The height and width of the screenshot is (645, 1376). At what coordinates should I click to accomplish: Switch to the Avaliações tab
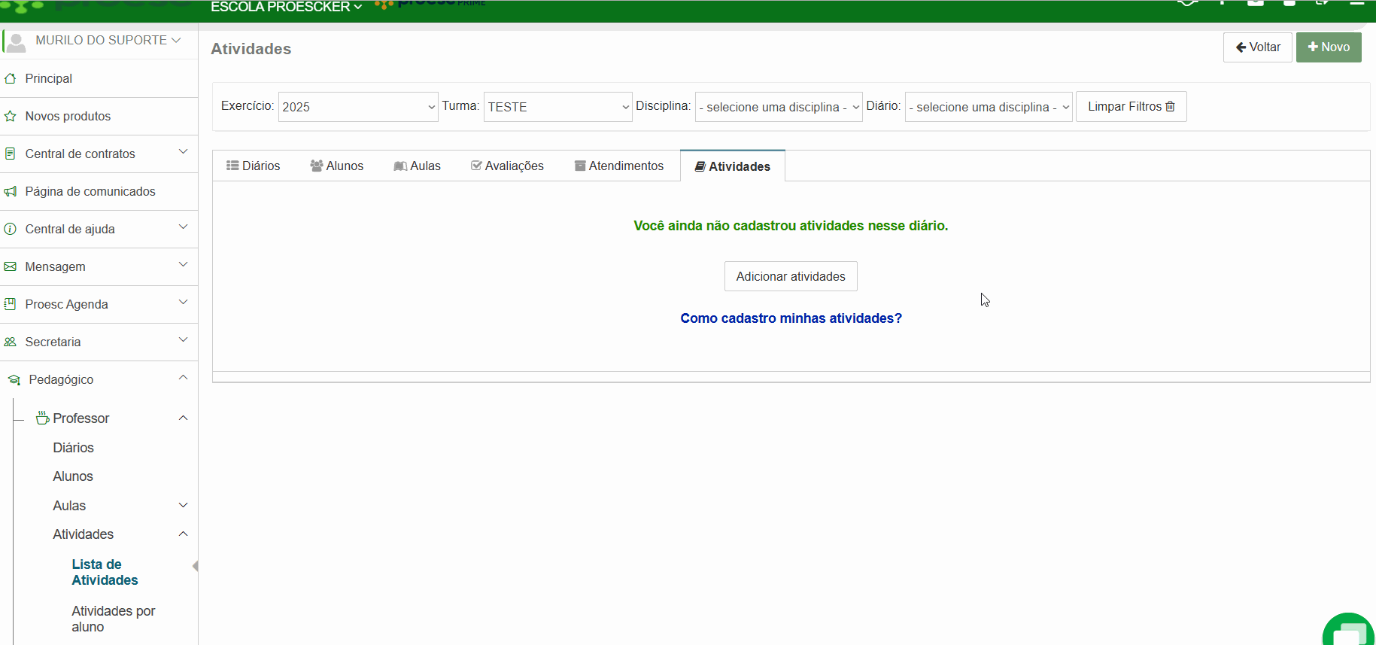[x=507, y=166]
